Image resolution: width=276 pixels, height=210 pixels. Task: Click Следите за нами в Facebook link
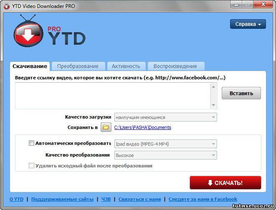tap(203, 199)
